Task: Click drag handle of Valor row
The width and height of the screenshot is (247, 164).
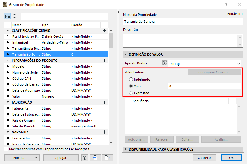Action: click(8, 96)
